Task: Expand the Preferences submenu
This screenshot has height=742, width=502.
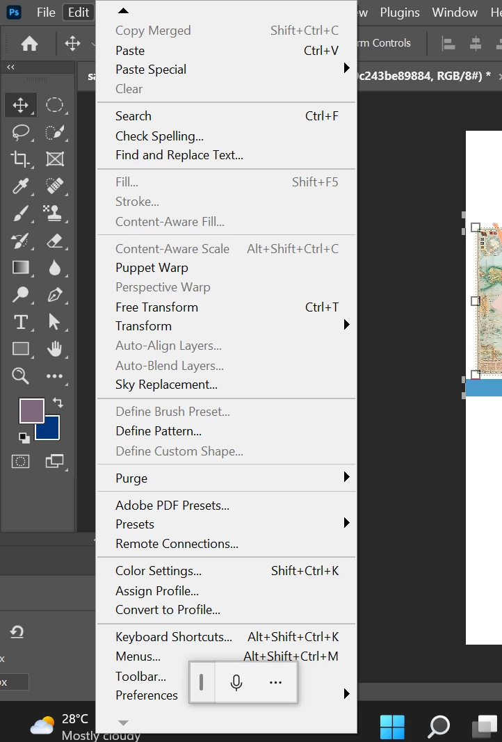Action: coord(227,695)
